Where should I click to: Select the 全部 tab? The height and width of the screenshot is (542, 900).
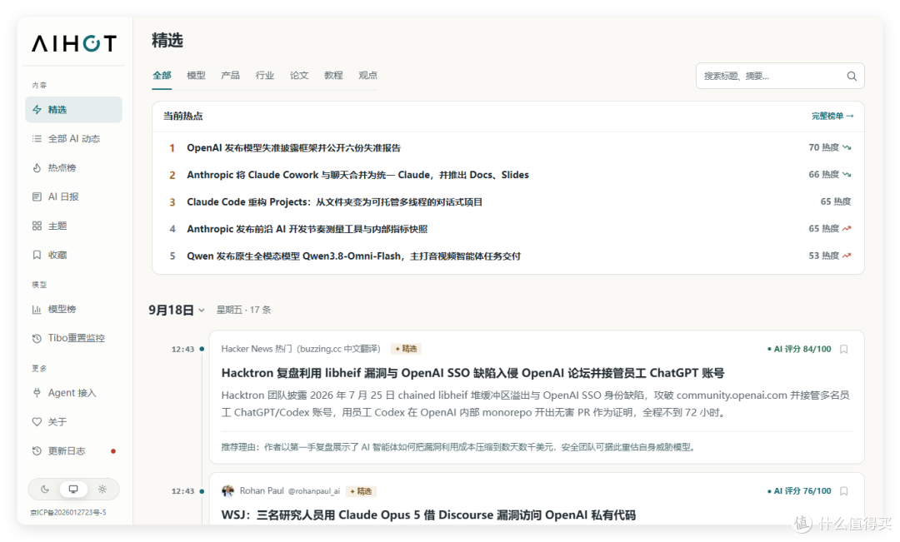pyautogui.click(x=162, y=76)
